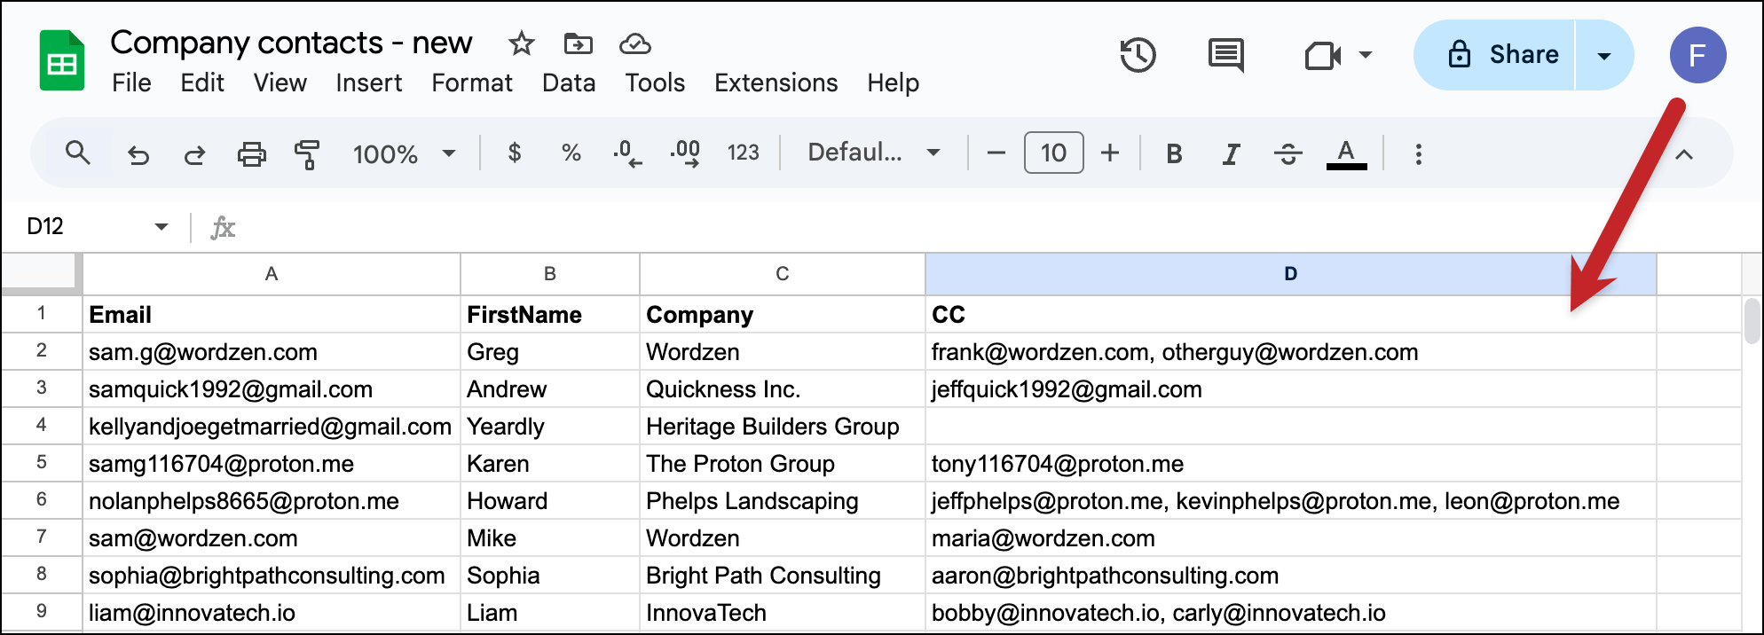Click the print icon
Image resolution: width=1764 pixels, height=635 pixels.
coord(252,154)
